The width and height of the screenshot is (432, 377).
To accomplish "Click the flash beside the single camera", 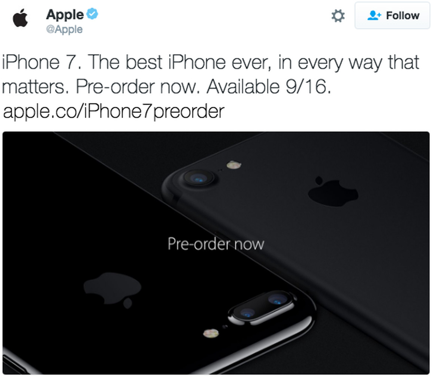I will coord(234,165).
